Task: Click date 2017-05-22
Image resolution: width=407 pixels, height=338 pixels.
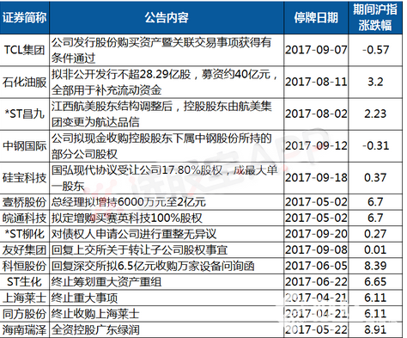Action: click(316, 329)
